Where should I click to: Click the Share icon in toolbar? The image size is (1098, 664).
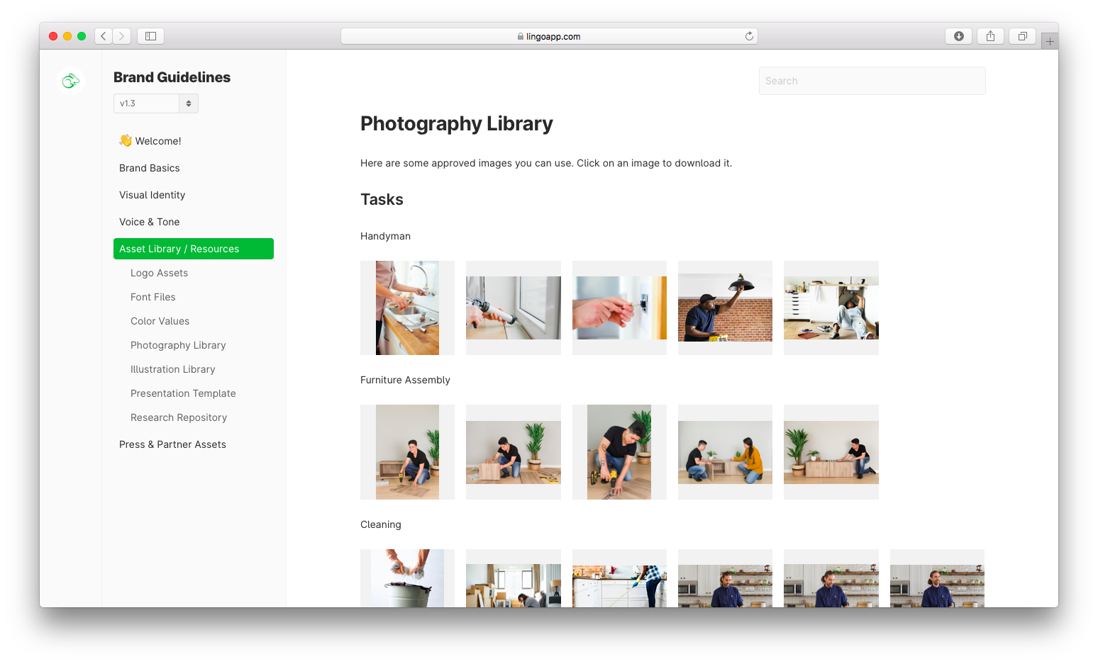tap(990, 36)
